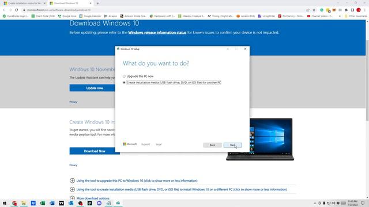Reload the current page
The height and width of the screenshot is (207, 369).
tap(17, 10)
